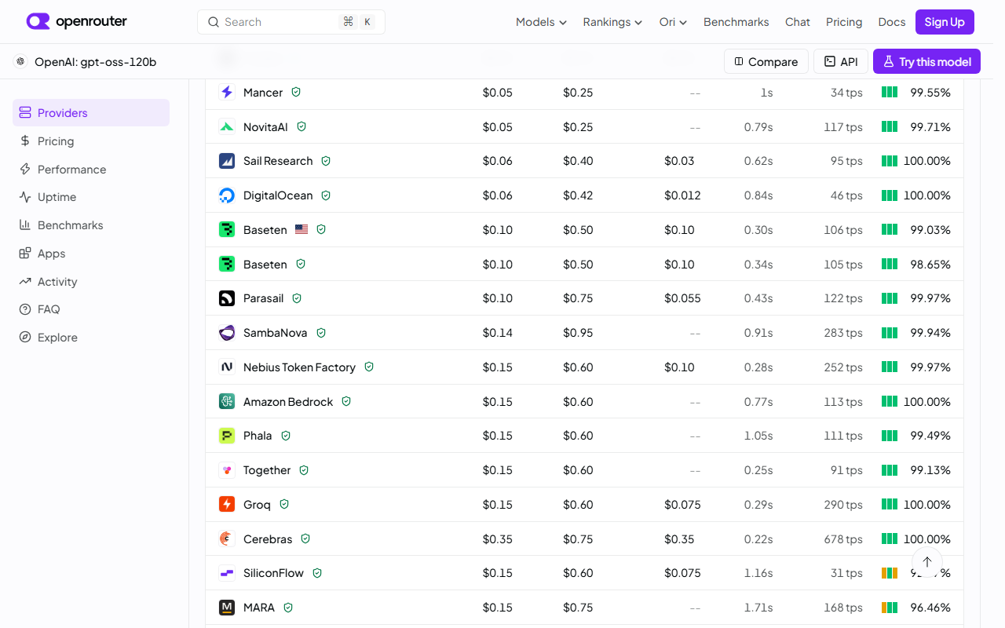This screenshot has height=628, width=1005.
Task: Expand the Rankings dropdown
Action: pyautogui.click(x=612, y=22)
